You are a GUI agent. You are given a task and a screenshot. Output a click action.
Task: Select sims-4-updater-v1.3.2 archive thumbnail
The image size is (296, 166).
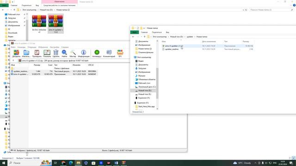55,24
